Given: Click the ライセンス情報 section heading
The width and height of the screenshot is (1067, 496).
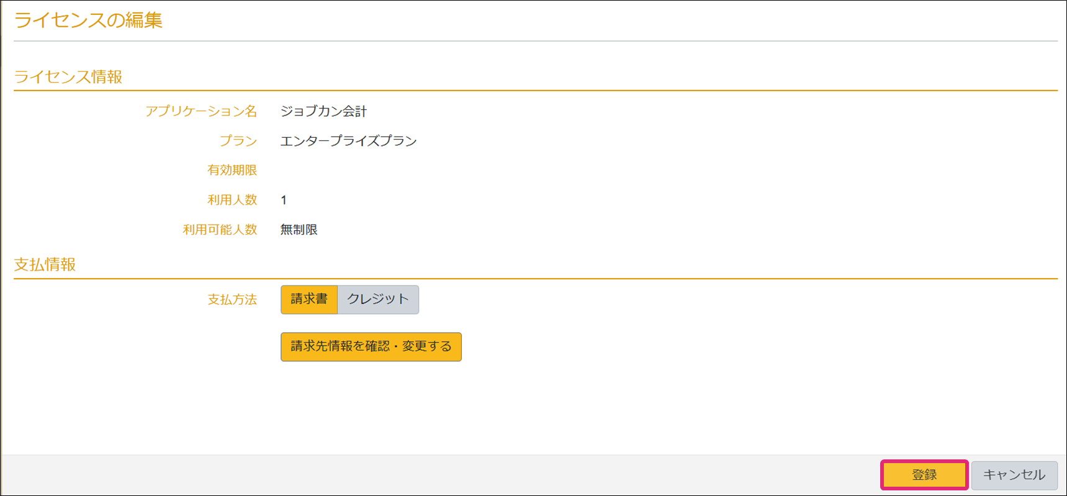Looking at the screenshot, I should pyautogui.click(x=68, y=77).
